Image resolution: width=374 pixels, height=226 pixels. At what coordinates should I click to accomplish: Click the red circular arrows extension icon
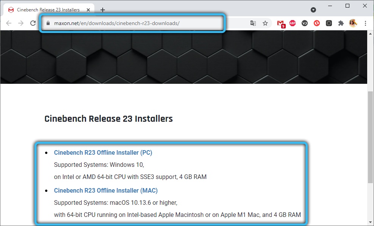[317, 23]
